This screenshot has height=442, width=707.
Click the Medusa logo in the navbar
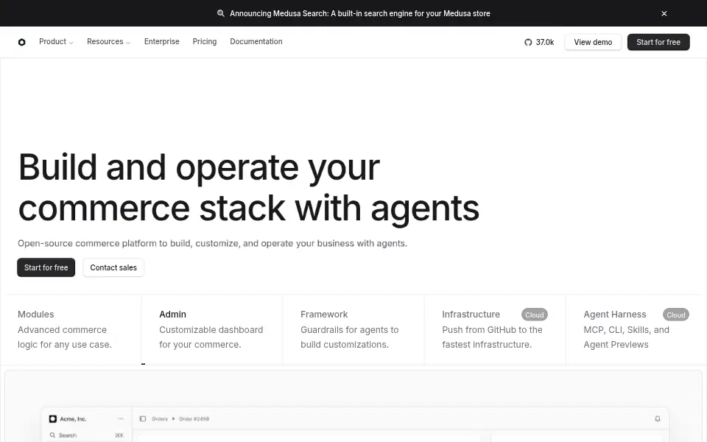point(21,42)
